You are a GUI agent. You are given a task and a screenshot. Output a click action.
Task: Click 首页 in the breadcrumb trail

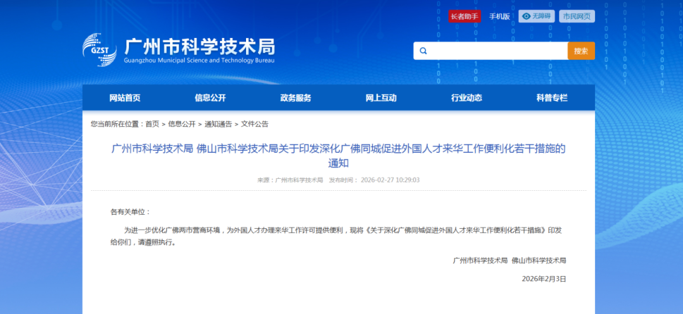[152, 124]
